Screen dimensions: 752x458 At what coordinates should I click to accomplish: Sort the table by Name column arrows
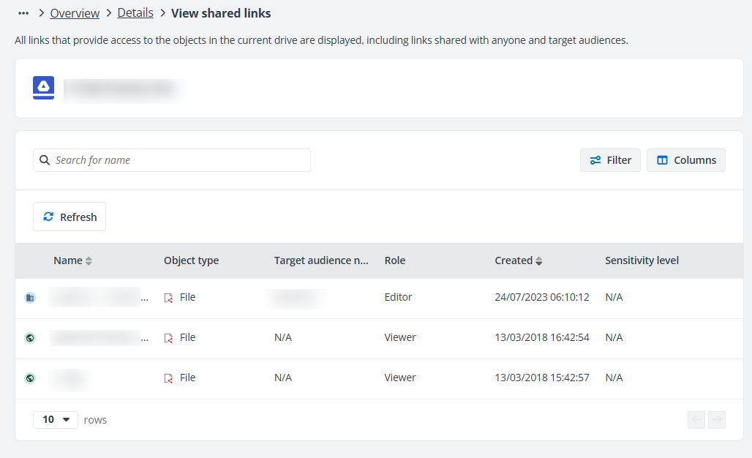click(89, 261)
